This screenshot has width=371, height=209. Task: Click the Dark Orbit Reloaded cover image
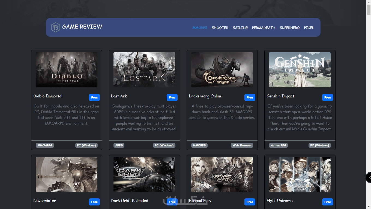coord(144,174)
